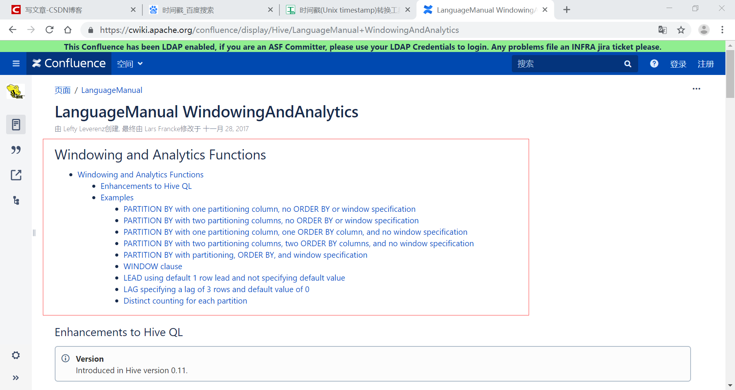Jump to Enhancements to Hive QL
Image resolution: width=735 pixels, height=390 pixels.
pyautogui.click(x=146, y=186)
